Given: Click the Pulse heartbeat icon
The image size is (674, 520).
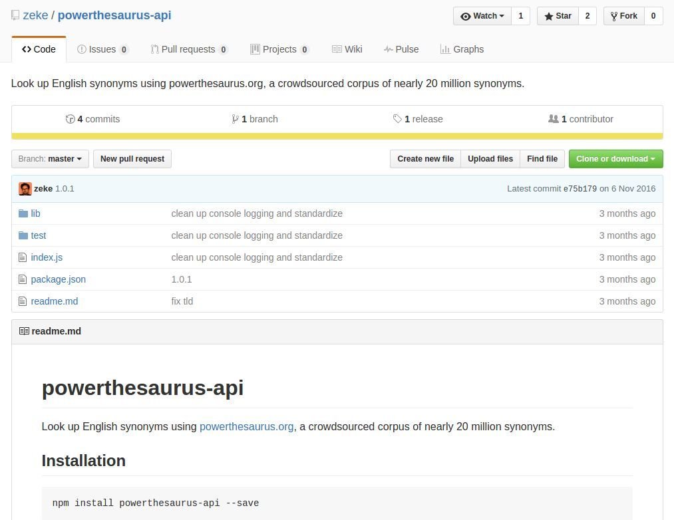Looking at the screenshot, I should [x=388, y=49].
